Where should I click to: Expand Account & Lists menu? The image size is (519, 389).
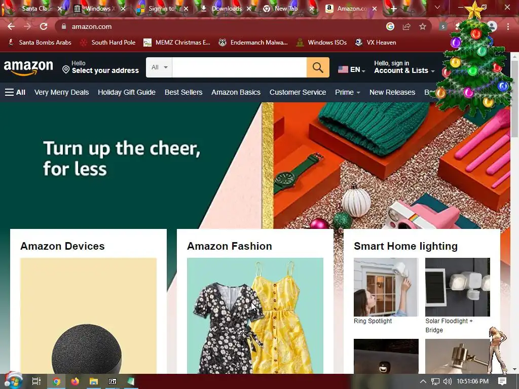tap(404, 67)
